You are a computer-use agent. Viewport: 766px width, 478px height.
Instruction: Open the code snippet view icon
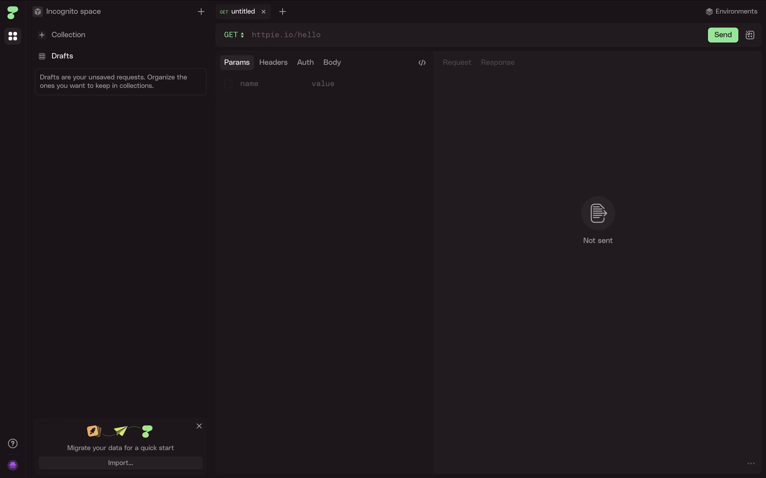[x=422, y=63]
